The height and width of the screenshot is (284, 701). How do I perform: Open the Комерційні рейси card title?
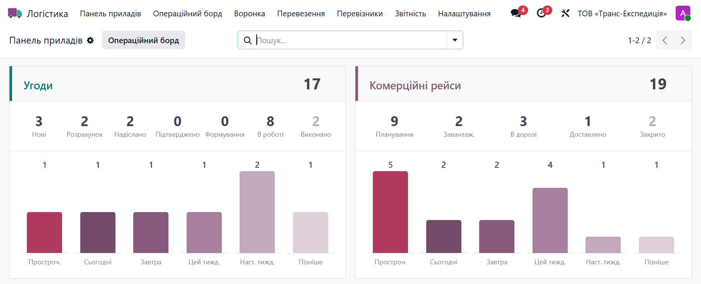click(415, 86)
